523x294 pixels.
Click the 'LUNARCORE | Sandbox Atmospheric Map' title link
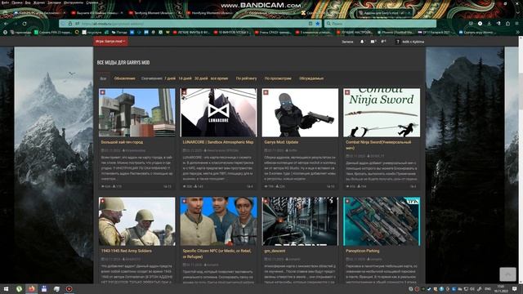(218, 142)
